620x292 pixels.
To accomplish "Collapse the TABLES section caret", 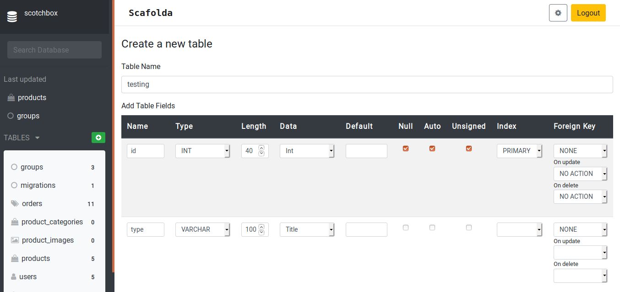I will pyautogui.click(x=37, y=138).
